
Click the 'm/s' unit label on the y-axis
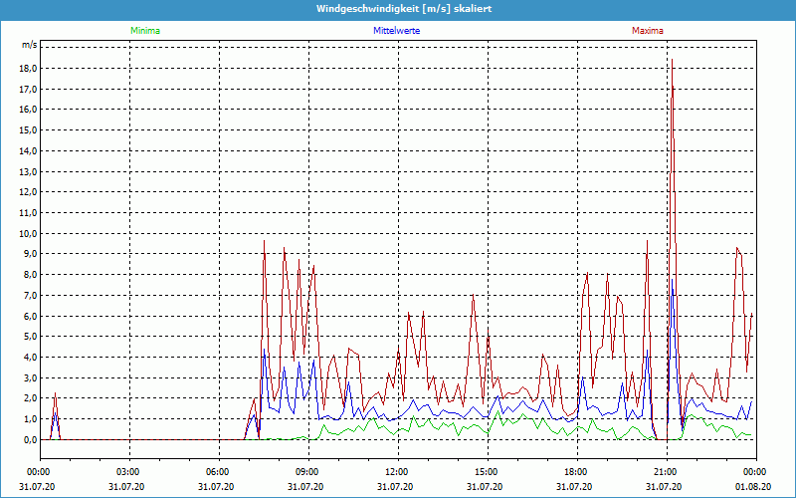click(x=29, y=46)
